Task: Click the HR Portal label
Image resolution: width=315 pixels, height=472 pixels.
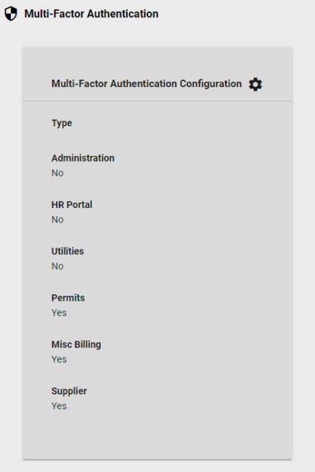Action: [x=72, y=204]
